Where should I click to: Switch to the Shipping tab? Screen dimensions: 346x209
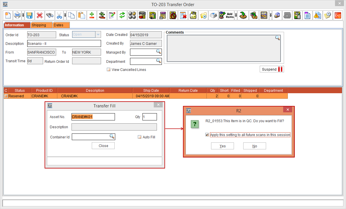click(39, 25)
